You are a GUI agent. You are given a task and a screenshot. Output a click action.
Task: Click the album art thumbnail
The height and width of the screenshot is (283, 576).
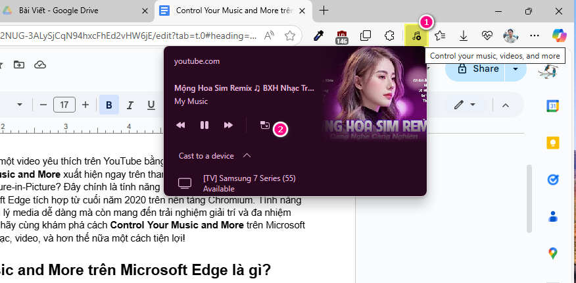click(374, 93)
